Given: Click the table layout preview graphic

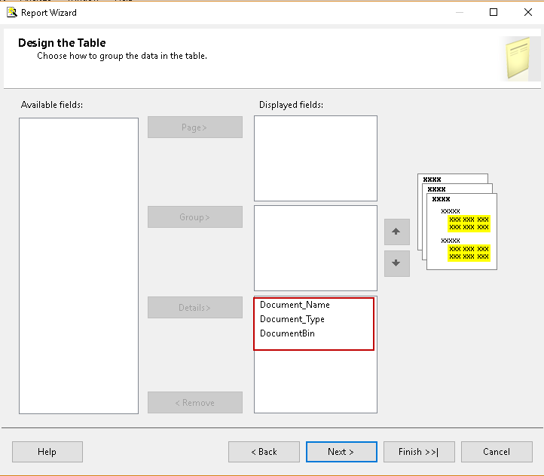Looking at the screenshot, I should (457, 221).
